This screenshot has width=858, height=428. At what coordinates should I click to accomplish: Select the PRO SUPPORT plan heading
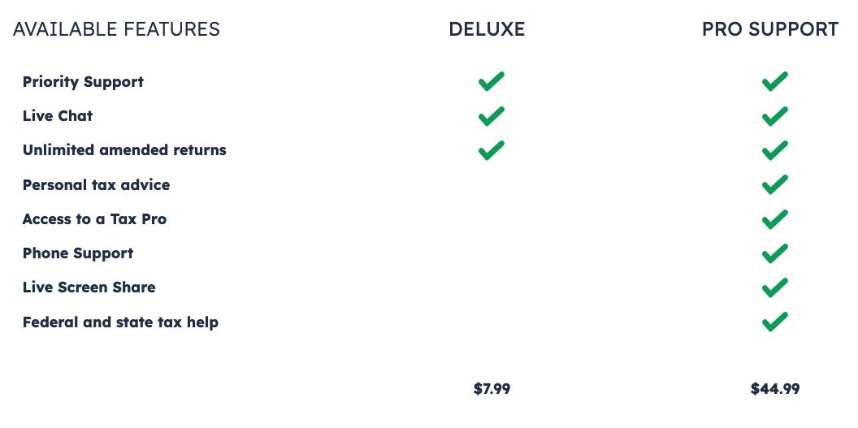[x=769, y=30]
